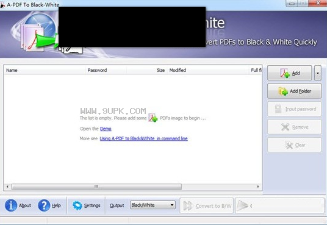Click the play arrow button beside Convert

[279, 206]
